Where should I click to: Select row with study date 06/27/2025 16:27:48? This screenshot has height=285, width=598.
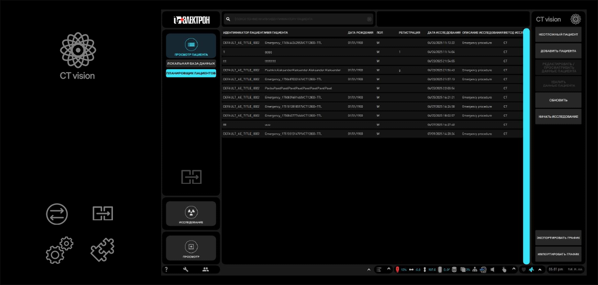(372, 125)
